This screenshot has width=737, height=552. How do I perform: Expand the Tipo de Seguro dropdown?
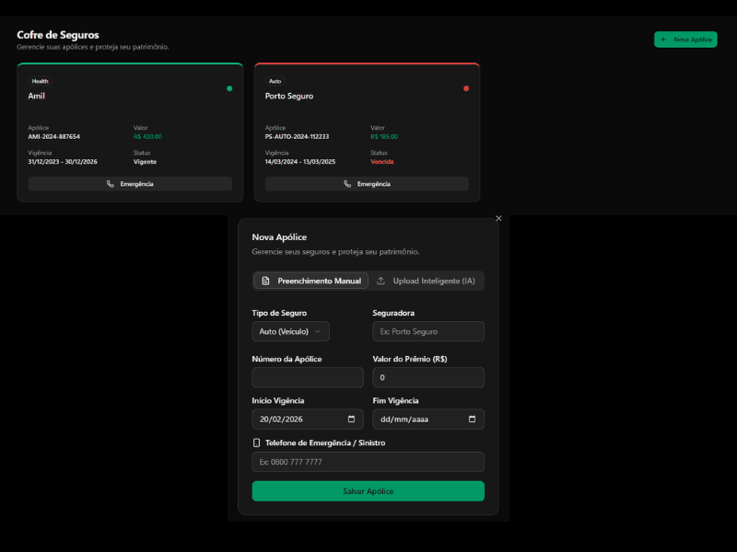pyautogui.click(x=290, y=331)
